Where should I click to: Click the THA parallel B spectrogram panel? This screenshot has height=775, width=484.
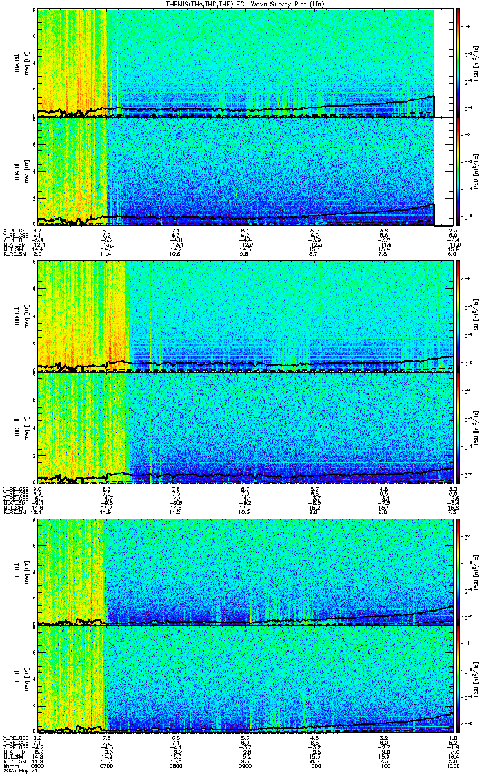[245, 171]
